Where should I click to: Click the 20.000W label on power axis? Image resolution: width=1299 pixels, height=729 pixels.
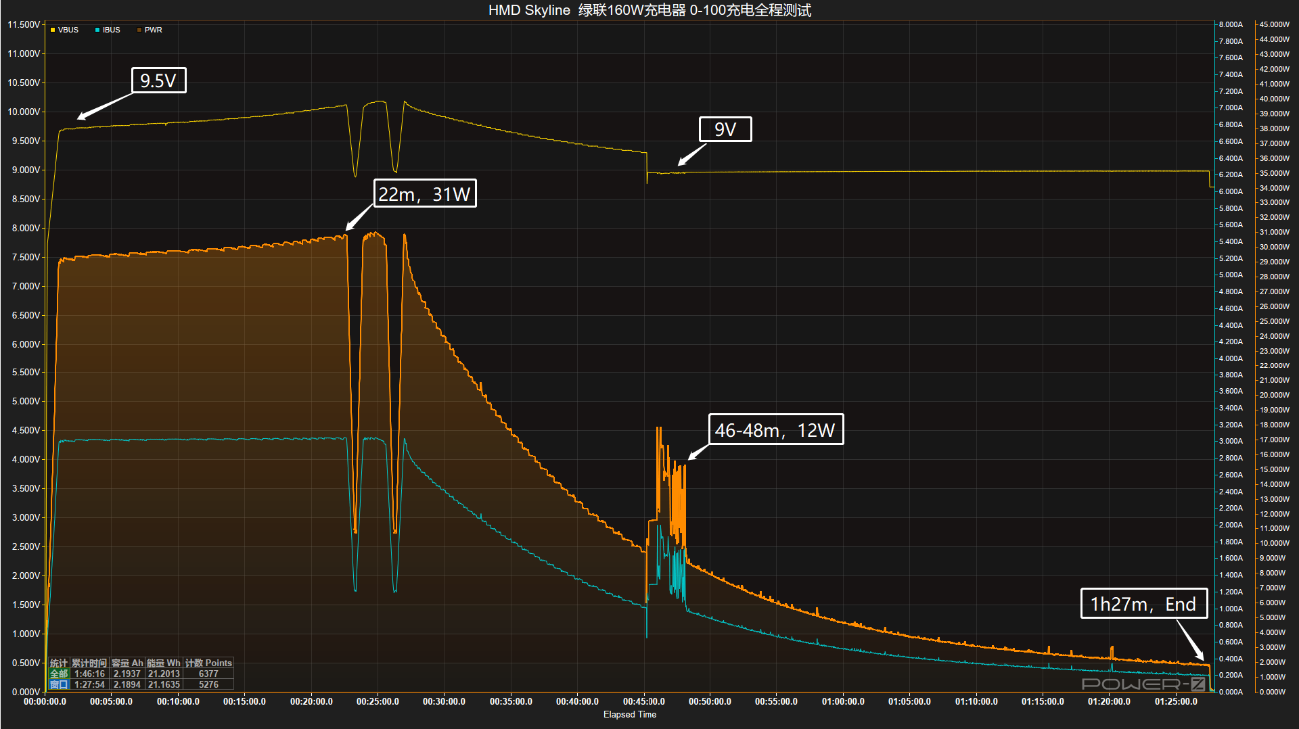pos(1274,395)
